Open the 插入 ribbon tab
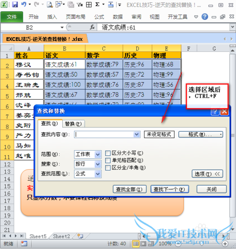Screen dimensions: 236x249 pyautogui.click(x=52, y=17)
